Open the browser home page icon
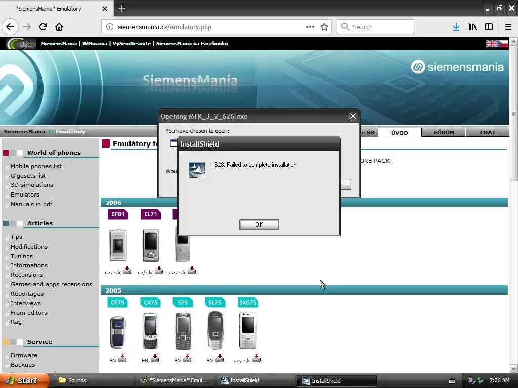Image resolution: width=518 pixels, height=388 pixels. (x=59, y=27)
